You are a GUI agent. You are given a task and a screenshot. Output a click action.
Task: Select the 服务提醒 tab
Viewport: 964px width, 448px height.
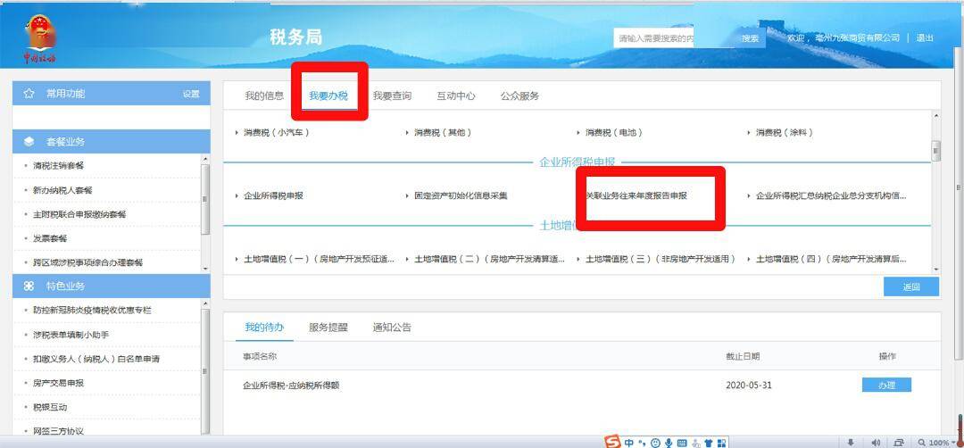click(328, 328)
